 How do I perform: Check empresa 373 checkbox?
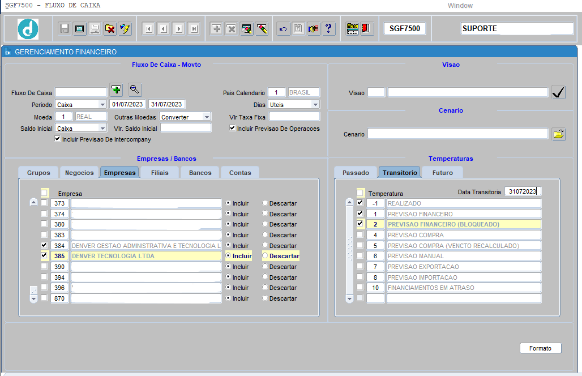click(44, 203)
